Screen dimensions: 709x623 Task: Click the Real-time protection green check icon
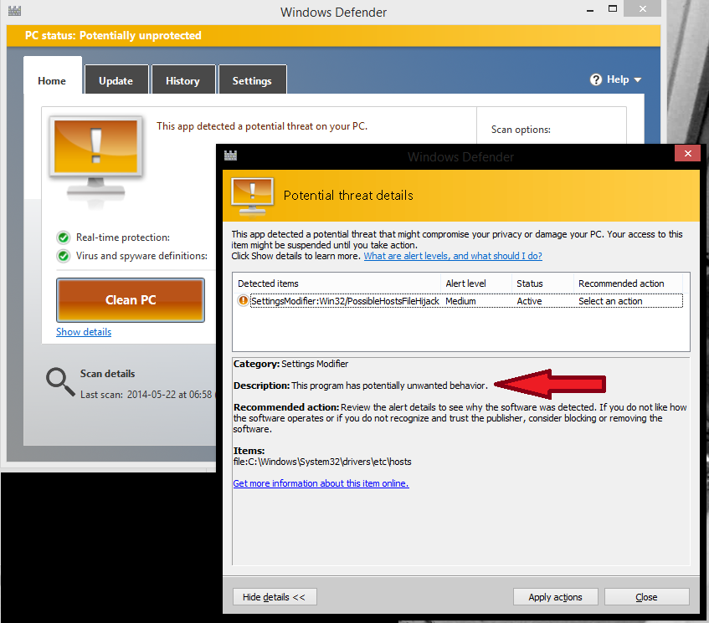coord(64,237)
